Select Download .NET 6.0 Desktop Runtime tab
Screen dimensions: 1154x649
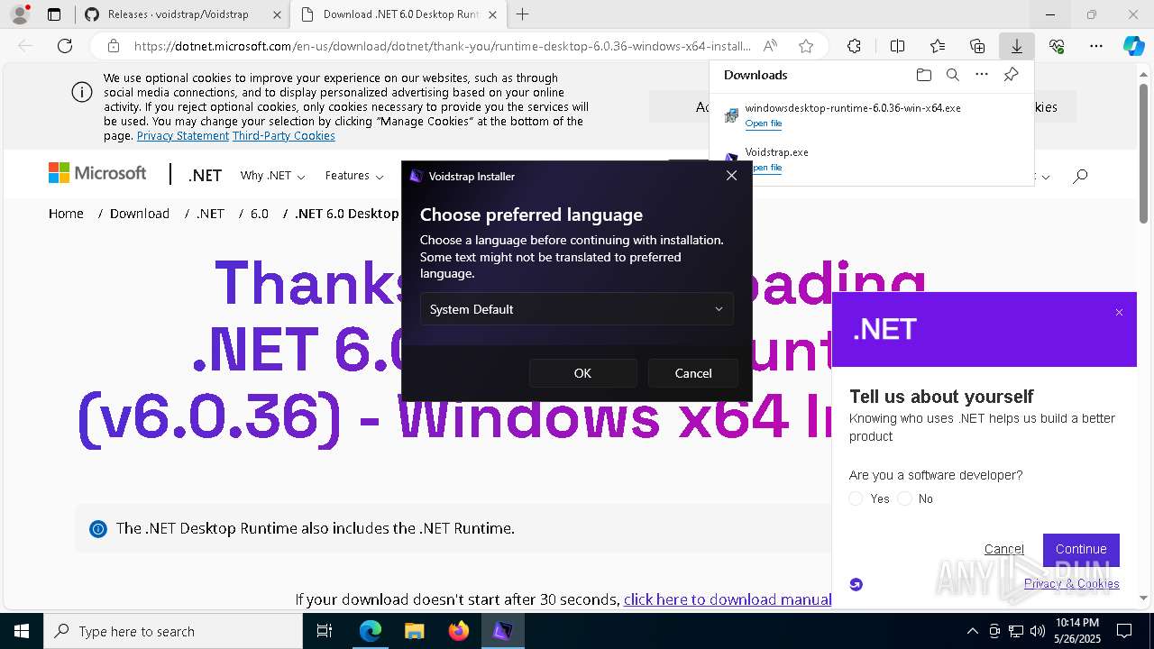point(400,14)
